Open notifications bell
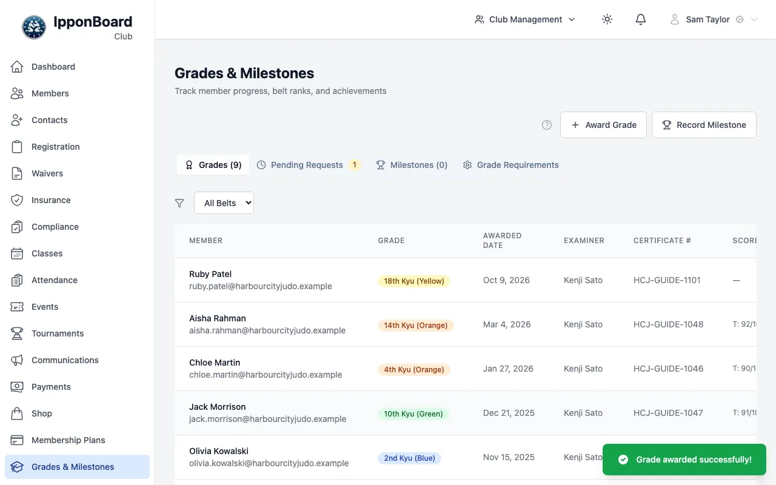This screenshot has width=776, height=485. [x=641, y=19]
